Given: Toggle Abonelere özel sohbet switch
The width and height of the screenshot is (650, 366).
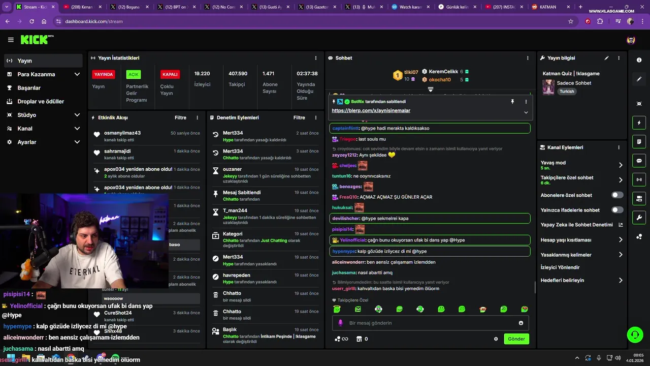Looking at the screenshot, I should pos(617,195).
